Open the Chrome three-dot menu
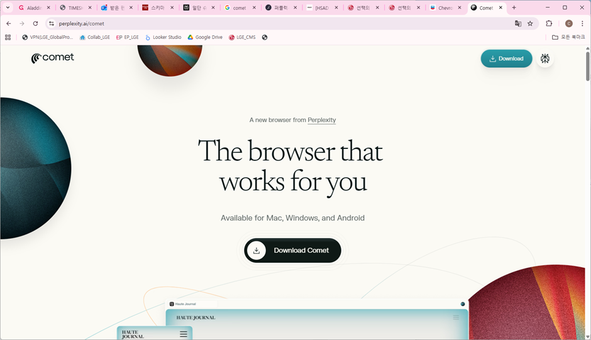This screenshot has height=340, width=591. 582,23
